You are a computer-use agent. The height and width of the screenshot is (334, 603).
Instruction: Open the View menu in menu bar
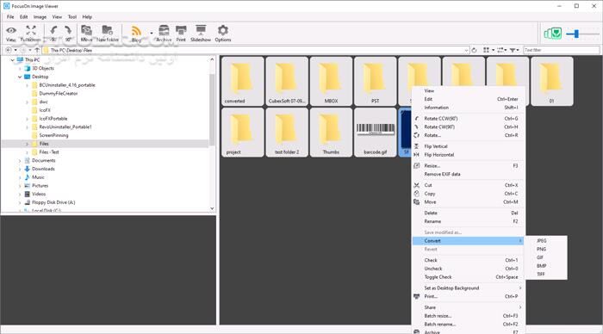click(57, 17)
